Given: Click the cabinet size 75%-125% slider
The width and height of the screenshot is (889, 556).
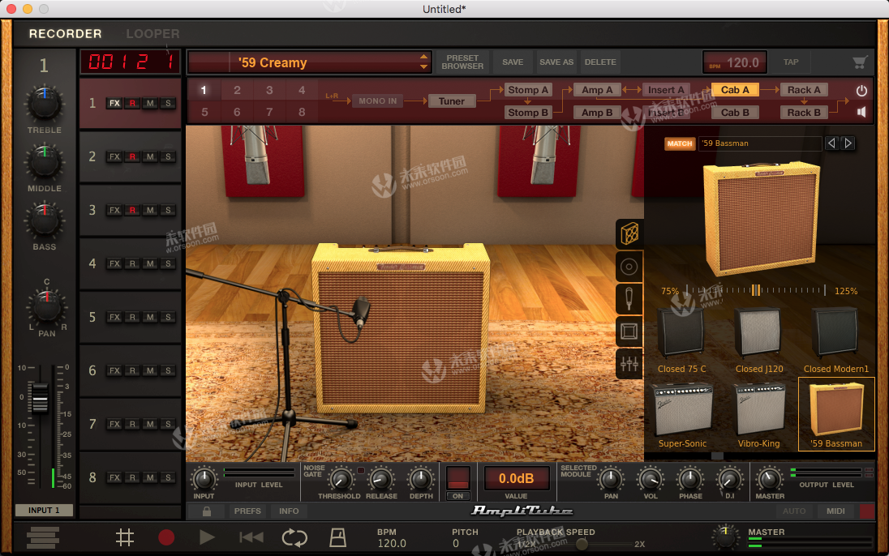Looking at the screenshot, I should 755,290.
